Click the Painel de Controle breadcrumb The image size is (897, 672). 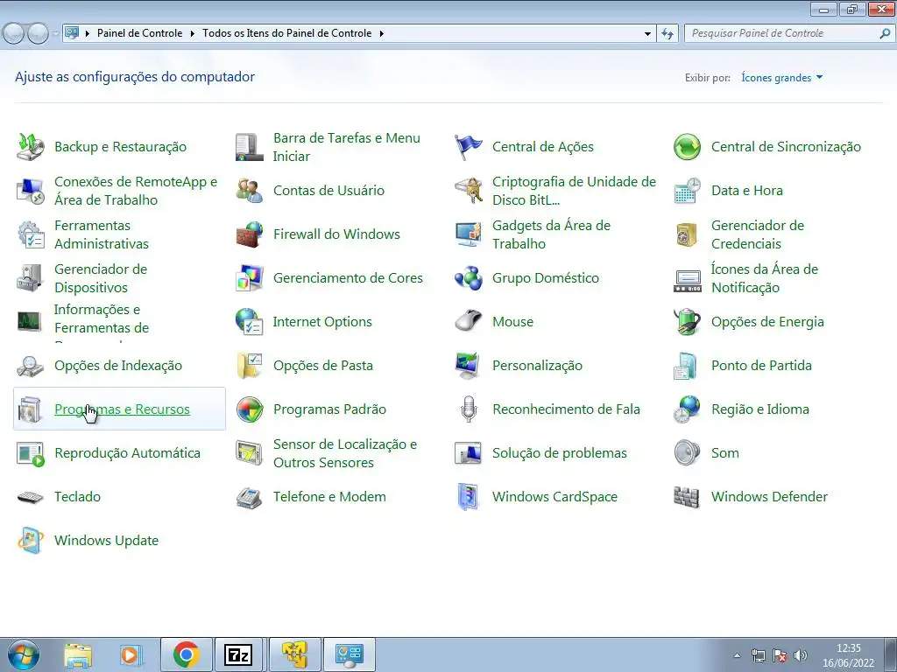pos(139,33)
